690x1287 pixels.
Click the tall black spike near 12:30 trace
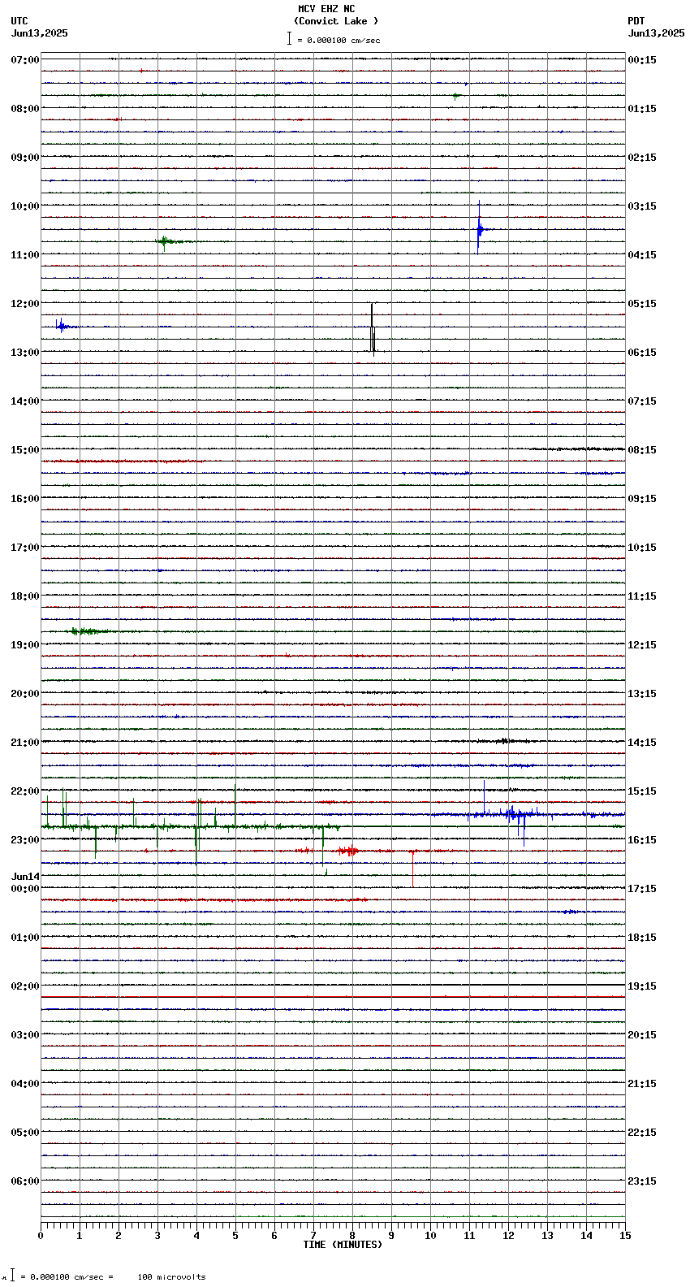coord(372,329)
